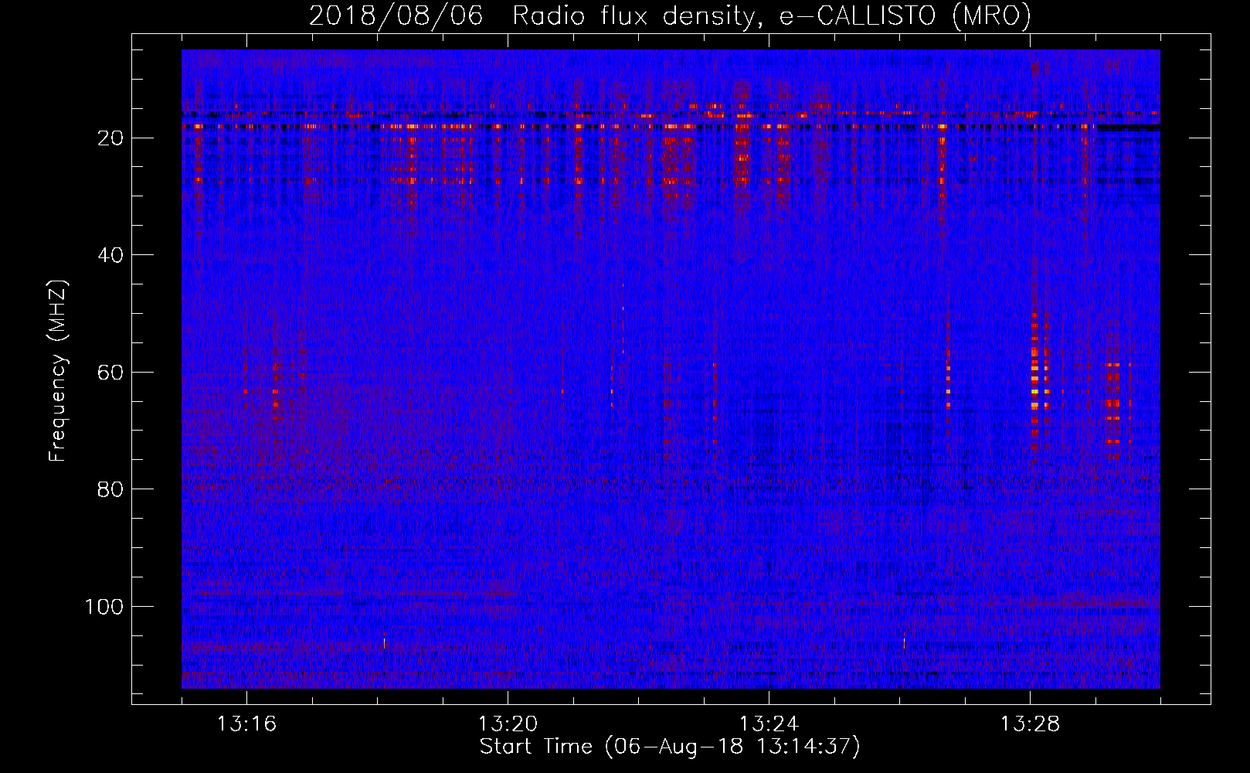
Task: Click the 'Frequency (MHZ)' axis label
Action: click(x=58, y=370)
